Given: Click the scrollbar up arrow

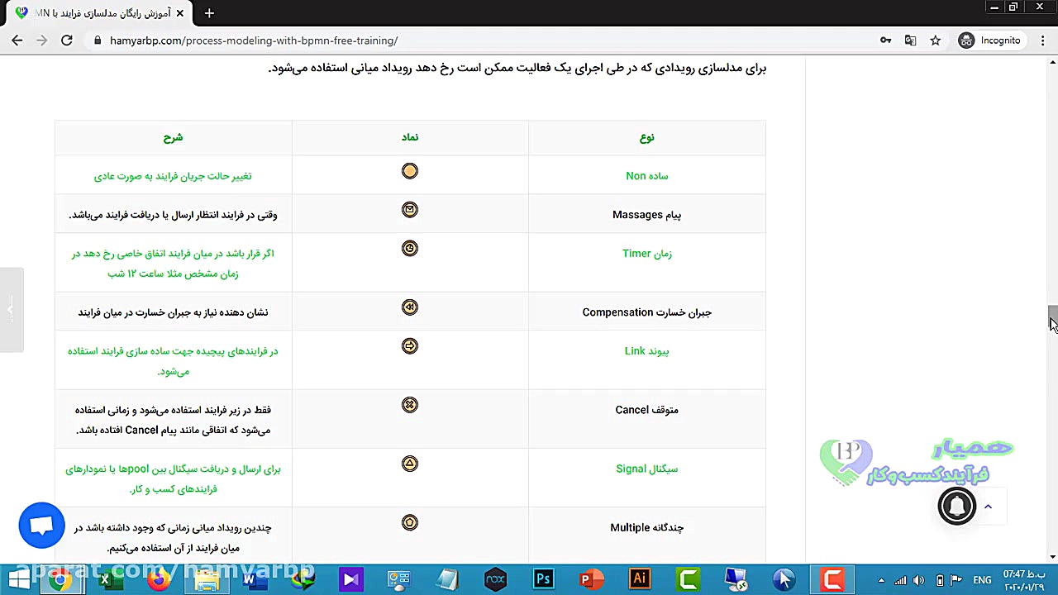Looking at the screenshot, I should tap(1052, 60).
